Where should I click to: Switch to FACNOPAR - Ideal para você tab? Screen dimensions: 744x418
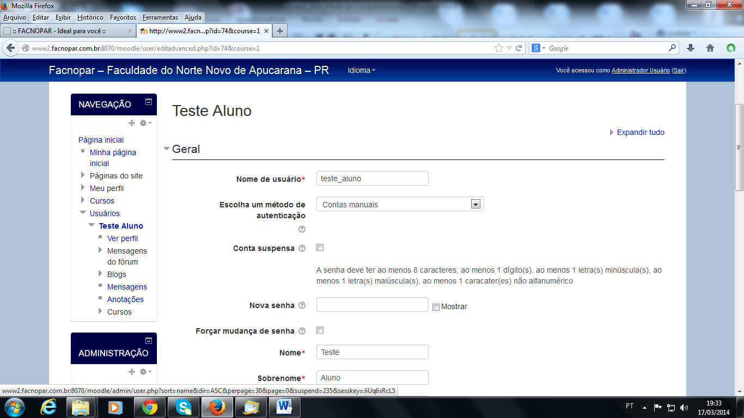tap(68, 31)
